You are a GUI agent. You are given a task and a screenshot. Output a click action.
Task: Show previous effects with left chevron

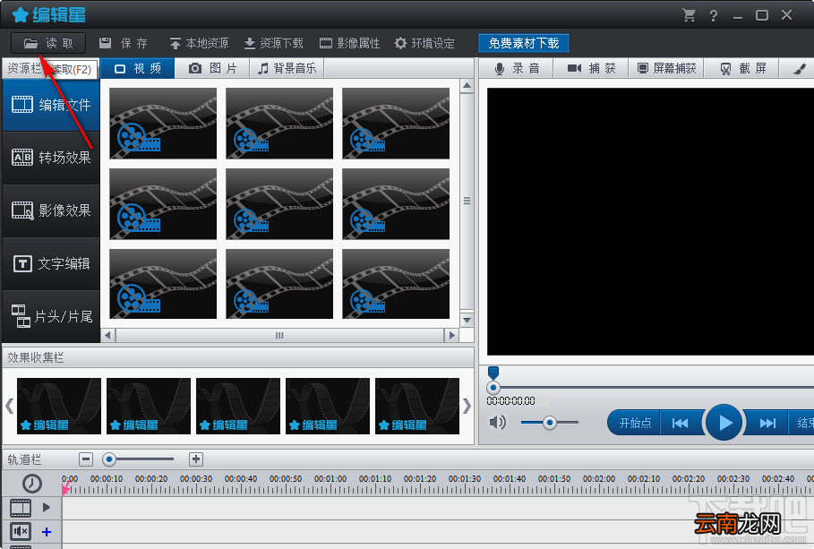pyautogui.click(x=9, y=406)
